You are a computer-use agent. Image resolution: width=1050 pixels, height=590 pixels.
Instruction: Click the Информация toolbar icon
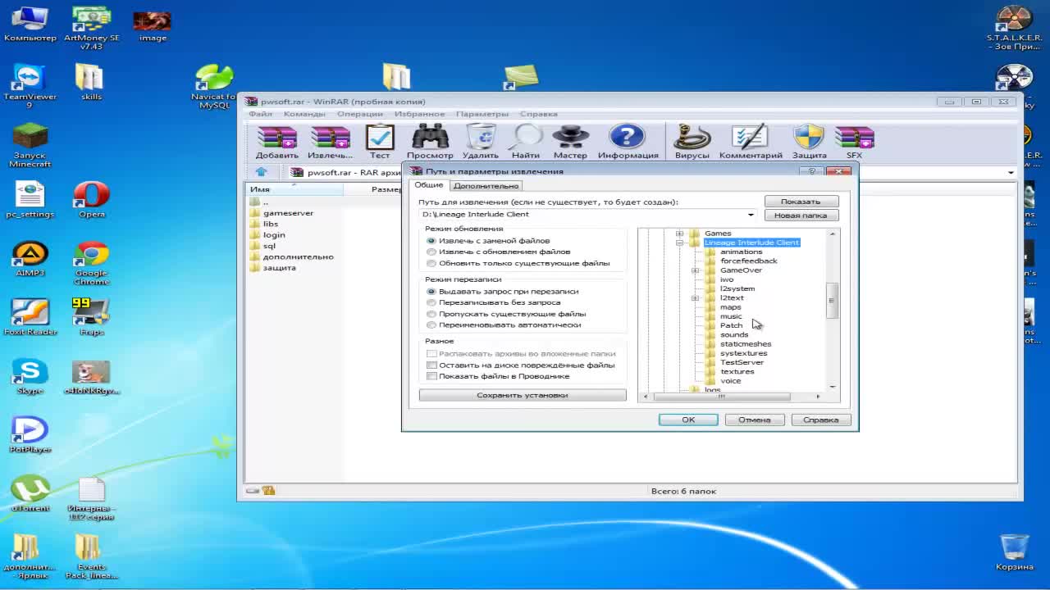pos(628,141)
